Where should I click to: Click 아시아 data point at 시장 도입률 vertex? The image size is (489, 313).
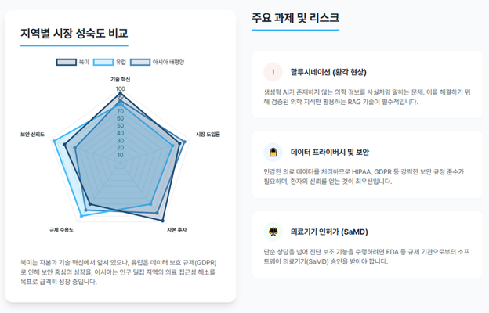(x=184, y=142)
